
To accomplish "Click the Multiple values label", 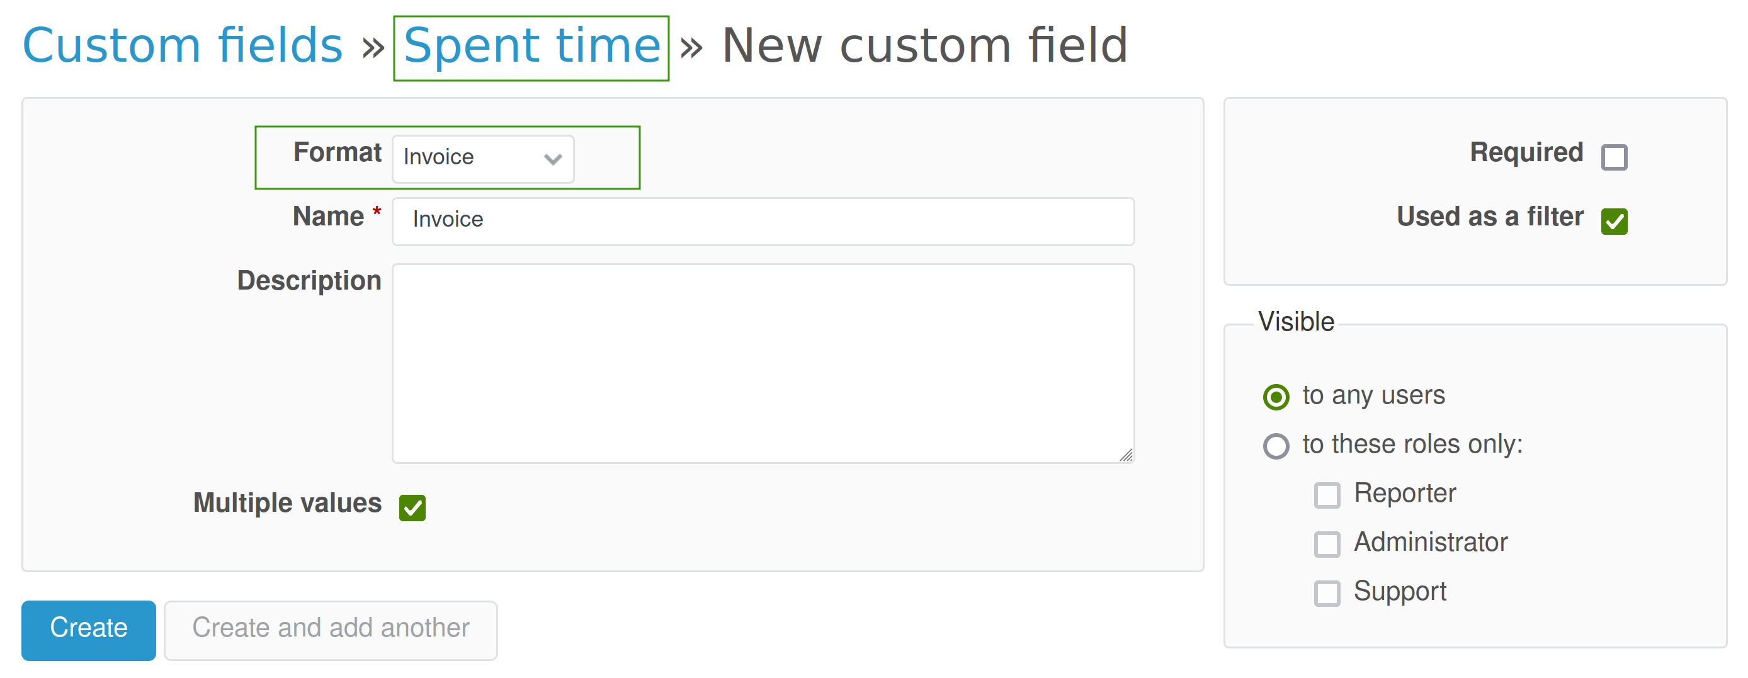I will click(x=287, y=503).
